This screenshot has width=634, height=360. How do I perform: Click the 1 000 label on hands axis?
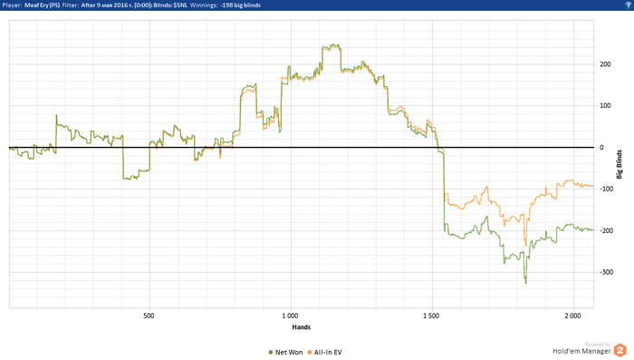coord(290,316)
